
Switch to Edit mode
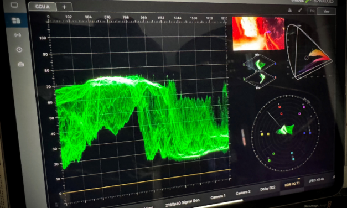pos(312,11)
